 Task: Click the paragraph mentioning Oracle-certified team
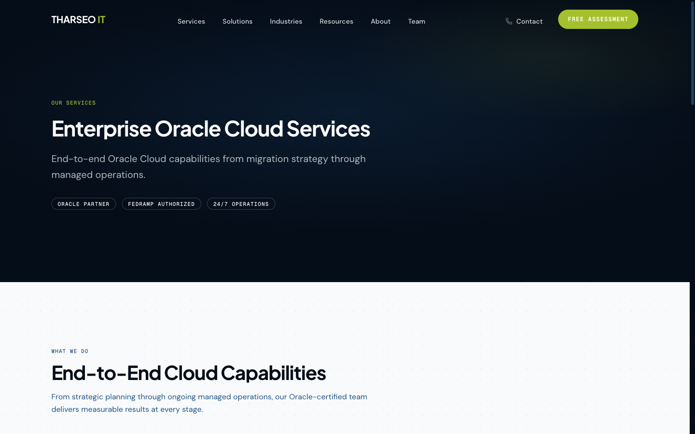click(x=209, y=403)
